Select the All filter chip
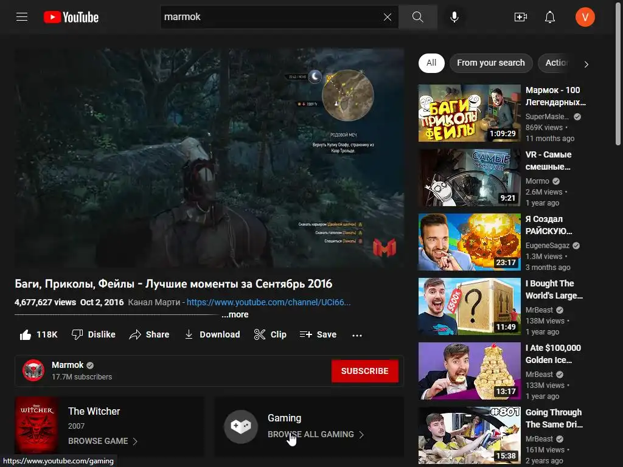Viewport: 623px width, 467px height. coord(431,63)
